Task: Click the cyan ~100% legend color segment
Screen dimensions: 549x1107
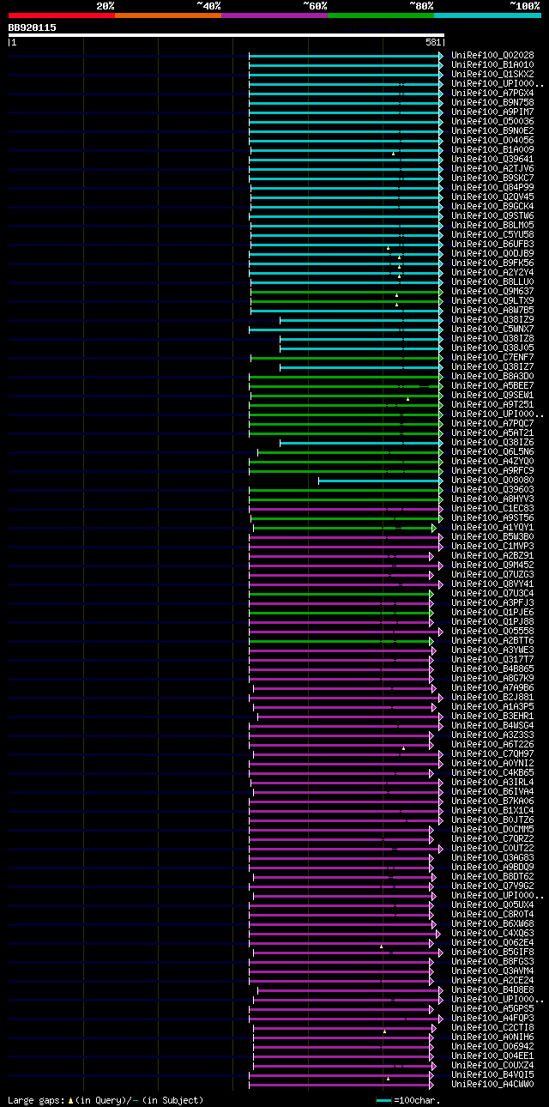Action: (487, 15)
